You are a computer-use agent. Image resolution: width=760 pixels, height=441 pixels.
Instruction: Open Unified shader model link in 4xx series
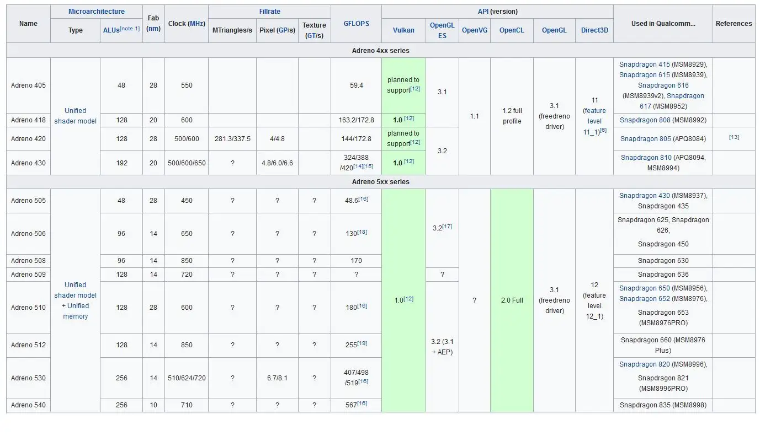point(75,116)
